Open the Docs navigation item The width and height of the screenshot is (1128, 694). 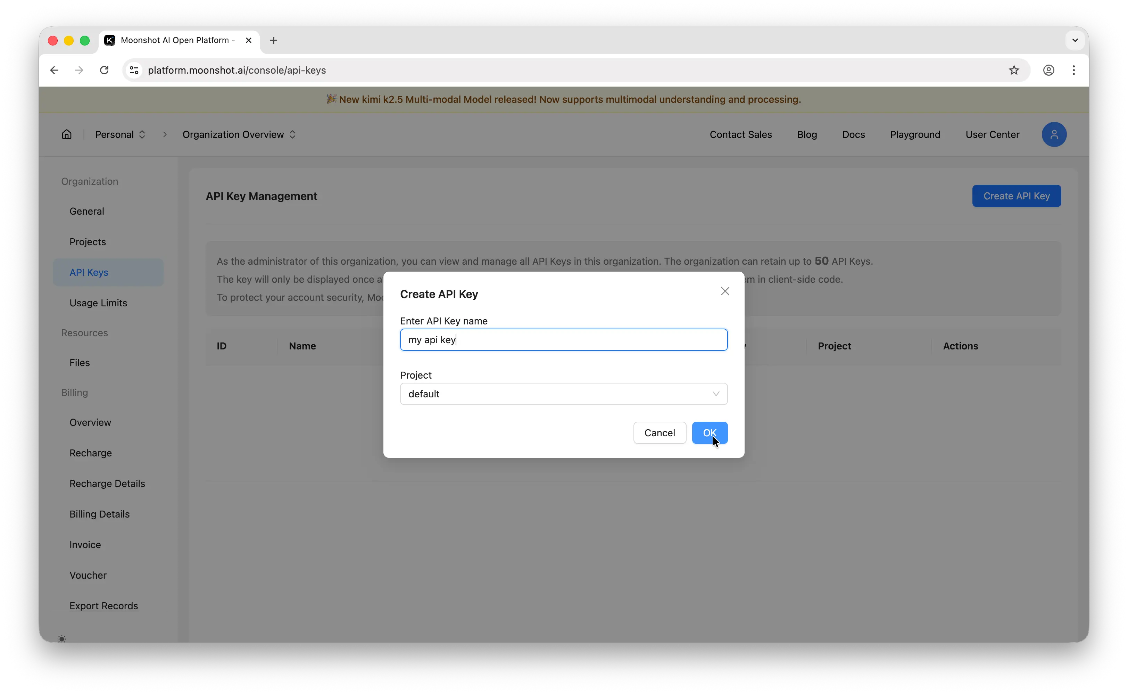coord(853,134)
